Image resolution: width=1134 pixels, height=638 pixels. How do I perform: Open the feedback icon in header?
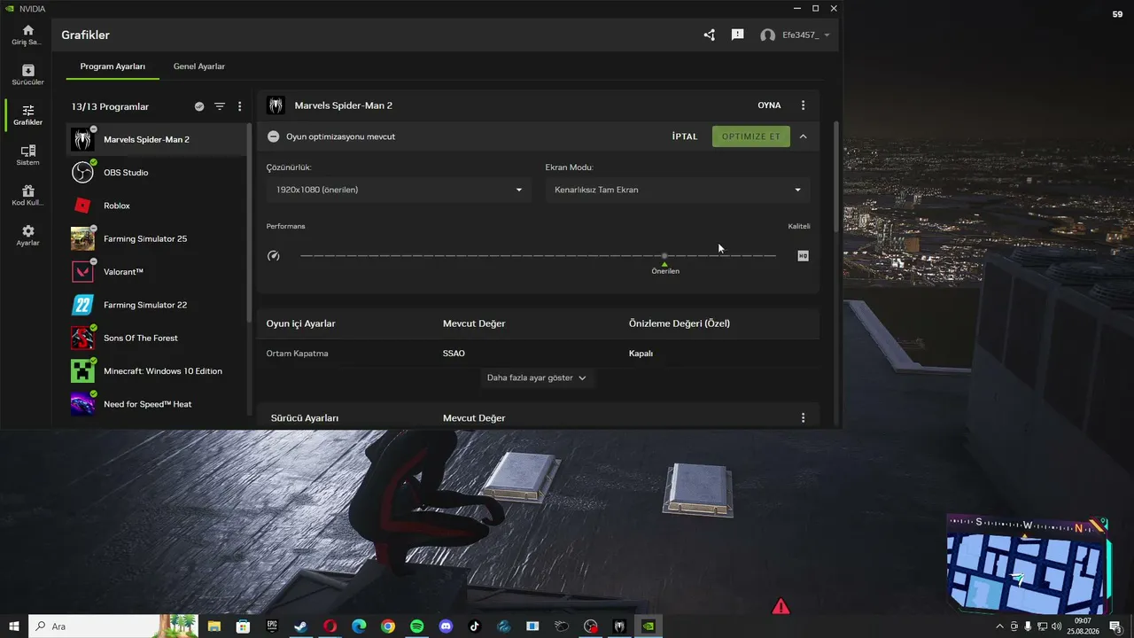pos(737,35)
